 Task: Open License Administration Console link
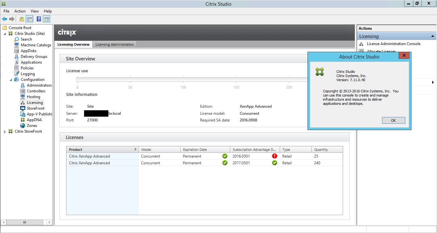click(x=394, y=44)
